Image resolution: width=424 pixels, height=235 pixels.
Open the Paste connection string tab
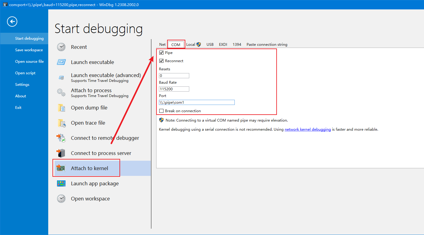pos(267,45)
